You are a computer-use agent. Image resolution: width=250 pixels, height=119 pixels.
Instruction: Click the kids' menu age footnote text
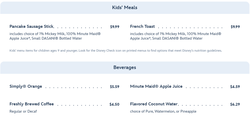click(115, 51)
